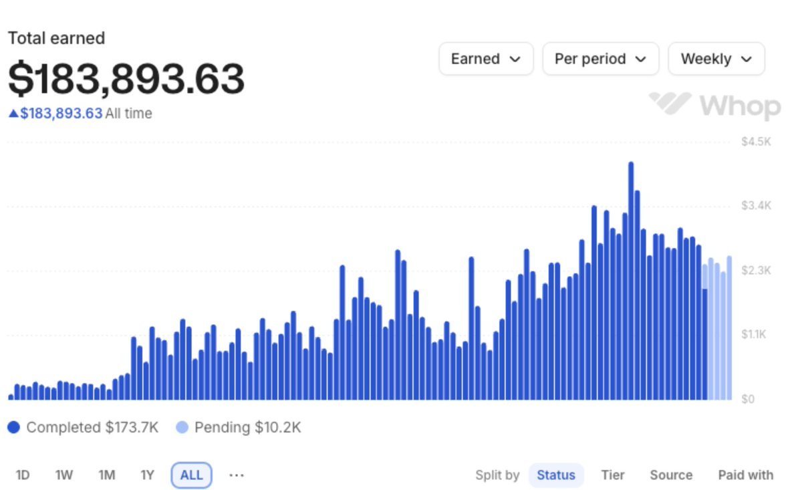
Task: Select the 1Y time range
Action: tap(148, 475)
